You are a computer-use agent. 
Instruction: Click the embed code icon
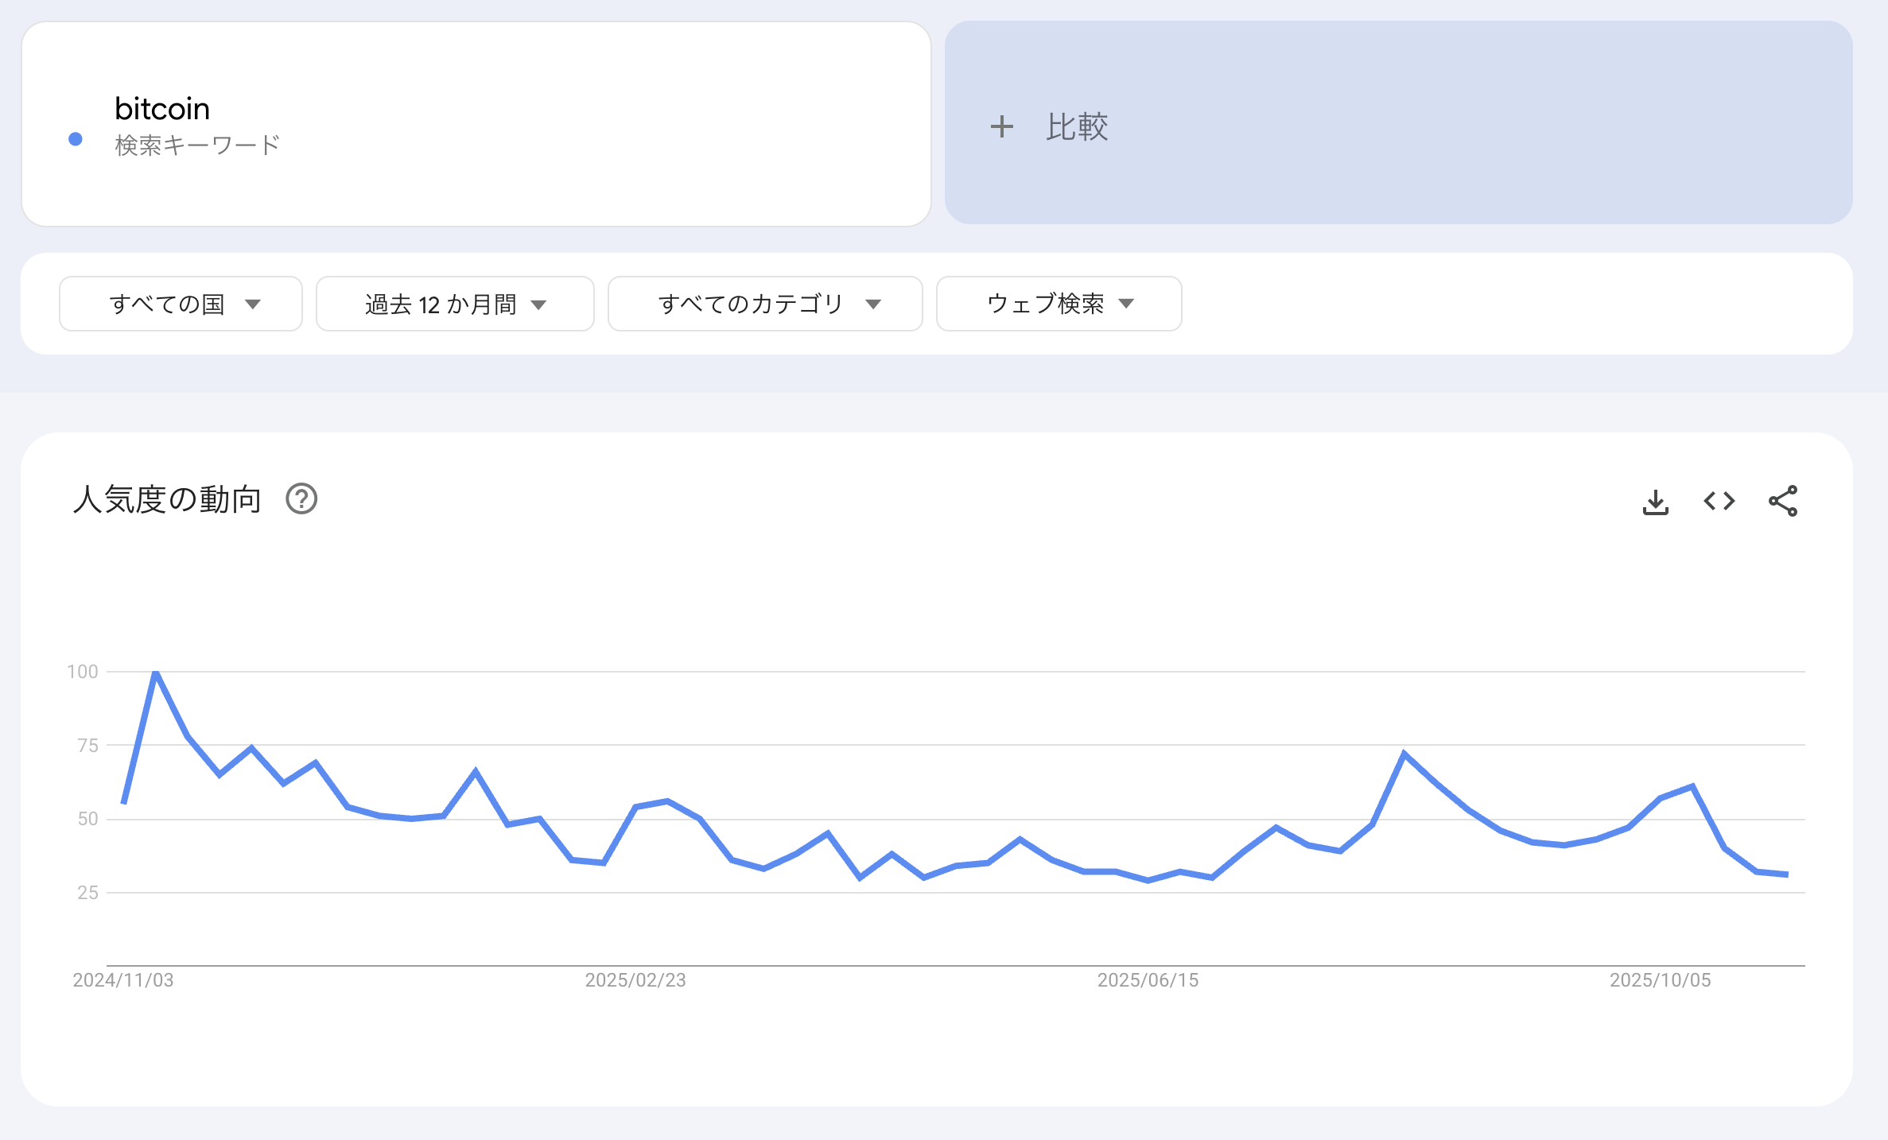[x=1719, y=501]
